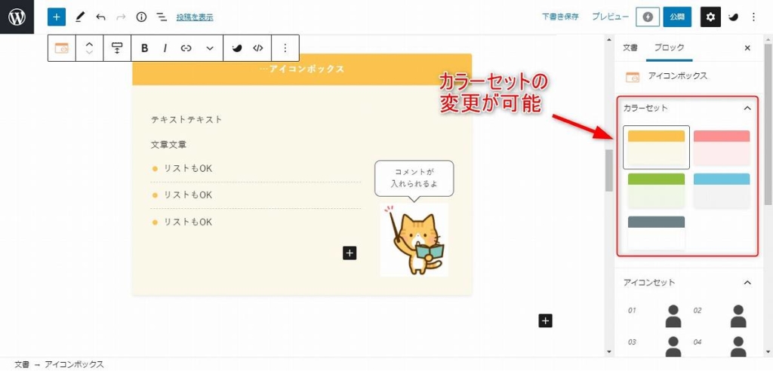This screenshot has height=371, width=773.
Task: Select icon set option 02
Action: [720, 315]
